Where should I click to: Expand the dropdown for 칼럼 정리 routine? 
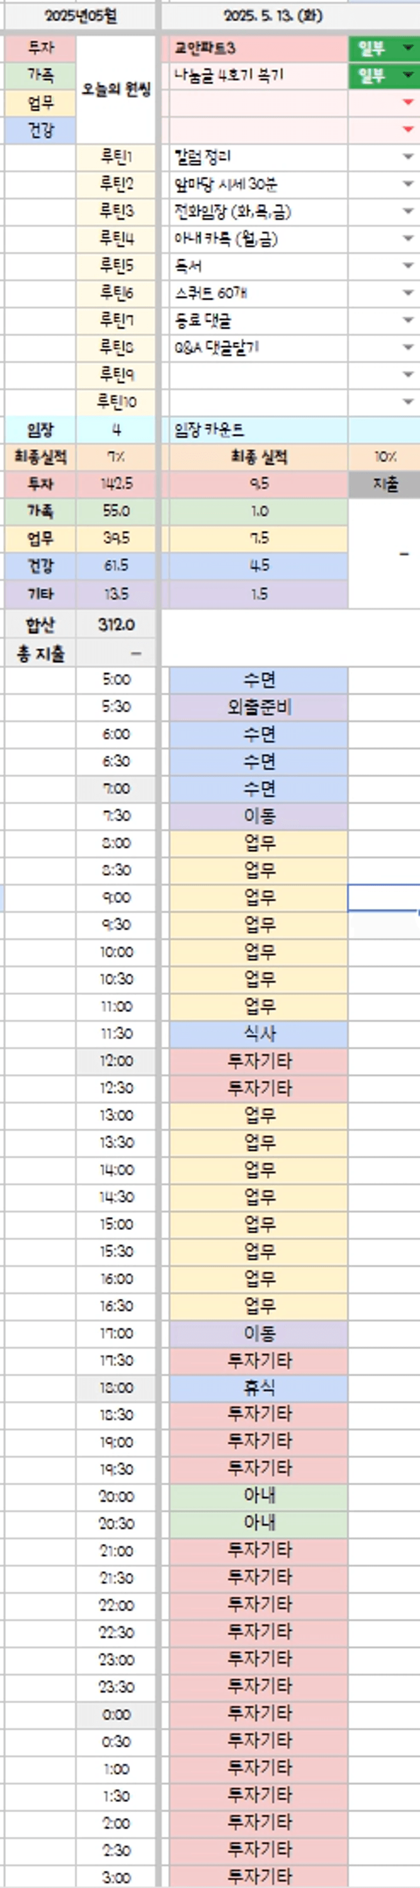coord(408,157)
